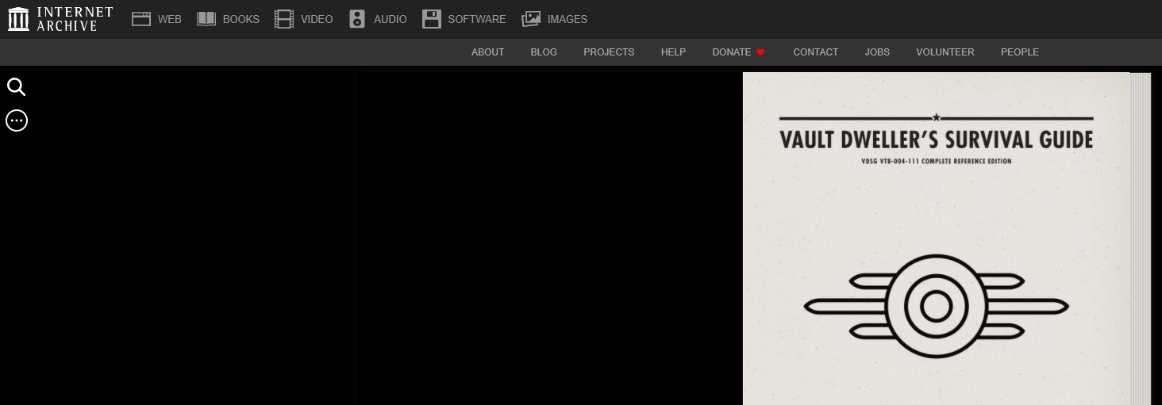Screen dimensions: 1162x405
Task: Open the Blog link
Action: click(x=544, y=52)
